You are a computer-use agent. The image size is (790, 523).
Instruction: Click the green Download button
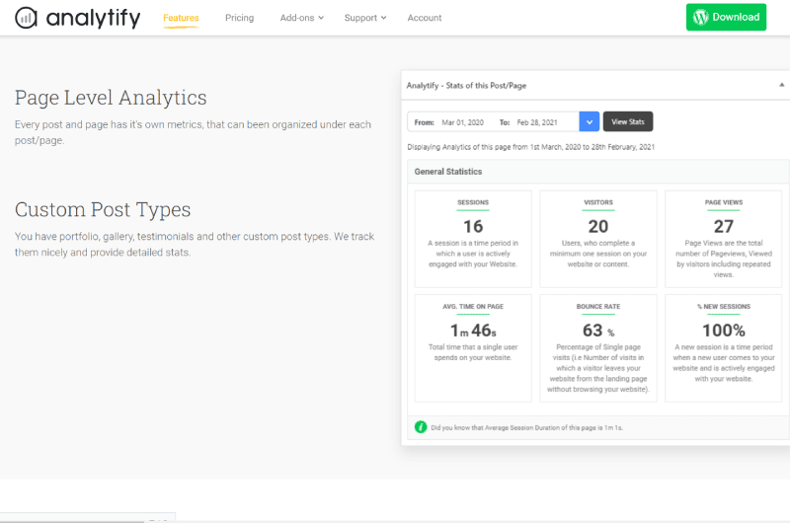(726, 17)
